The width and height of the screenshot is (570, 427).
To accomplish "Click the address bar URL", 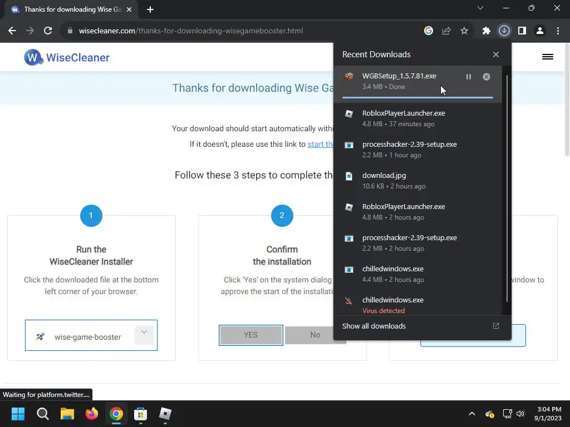I will pos(191,31).
